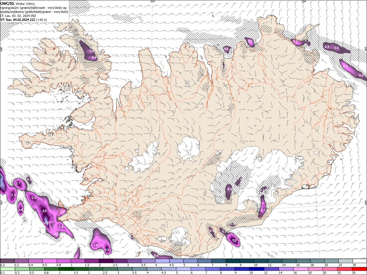This screenshot has height=275, width=367.
Task: Select pale green 0.1 swatch in lower legend
Action: pyautogui.click(x=7, y=269)
